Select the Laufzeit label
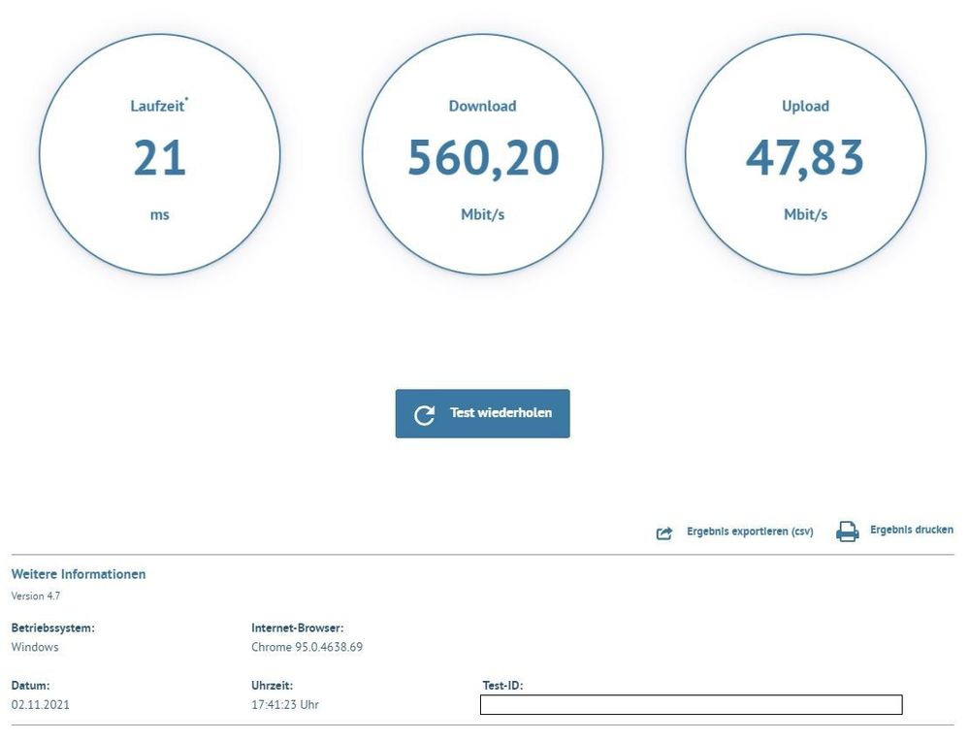969x741 pixels. pos(157,106)
